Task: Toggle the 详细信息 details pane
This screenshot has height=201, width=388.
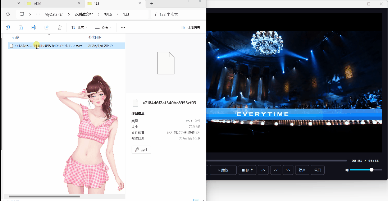Action: click(x=190, y=27)
